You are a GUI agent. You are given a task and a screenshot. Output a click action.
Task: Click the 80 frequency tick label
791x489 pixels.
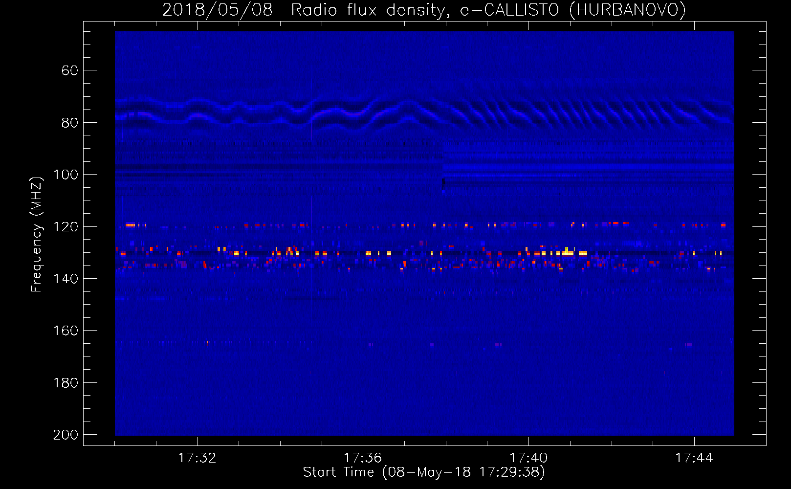tap(69, 123)
